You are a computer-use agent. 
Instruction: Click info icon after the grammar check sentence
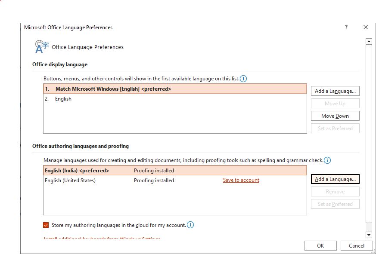(327, 160)
